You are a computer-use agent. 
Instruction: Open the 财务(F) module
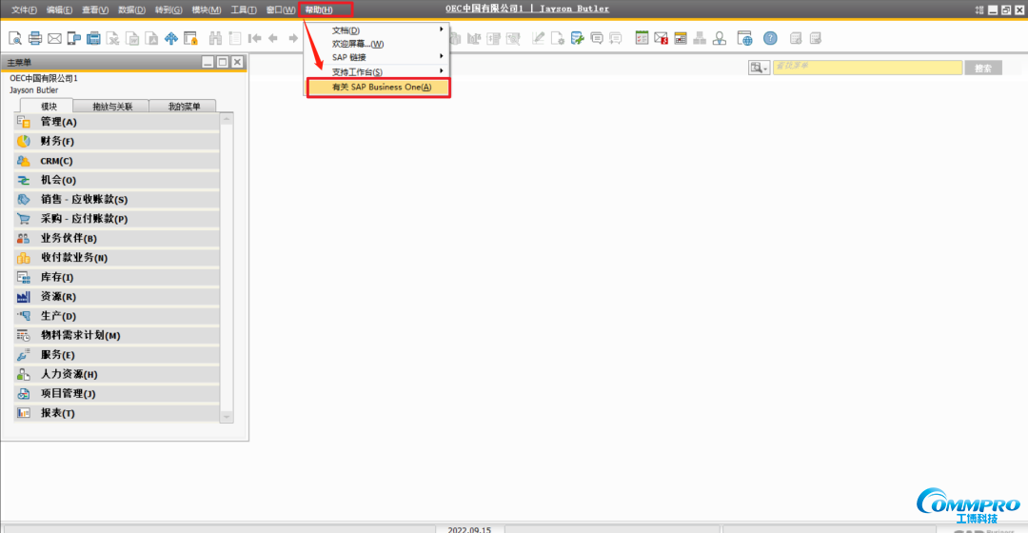(x=57, y=141)
